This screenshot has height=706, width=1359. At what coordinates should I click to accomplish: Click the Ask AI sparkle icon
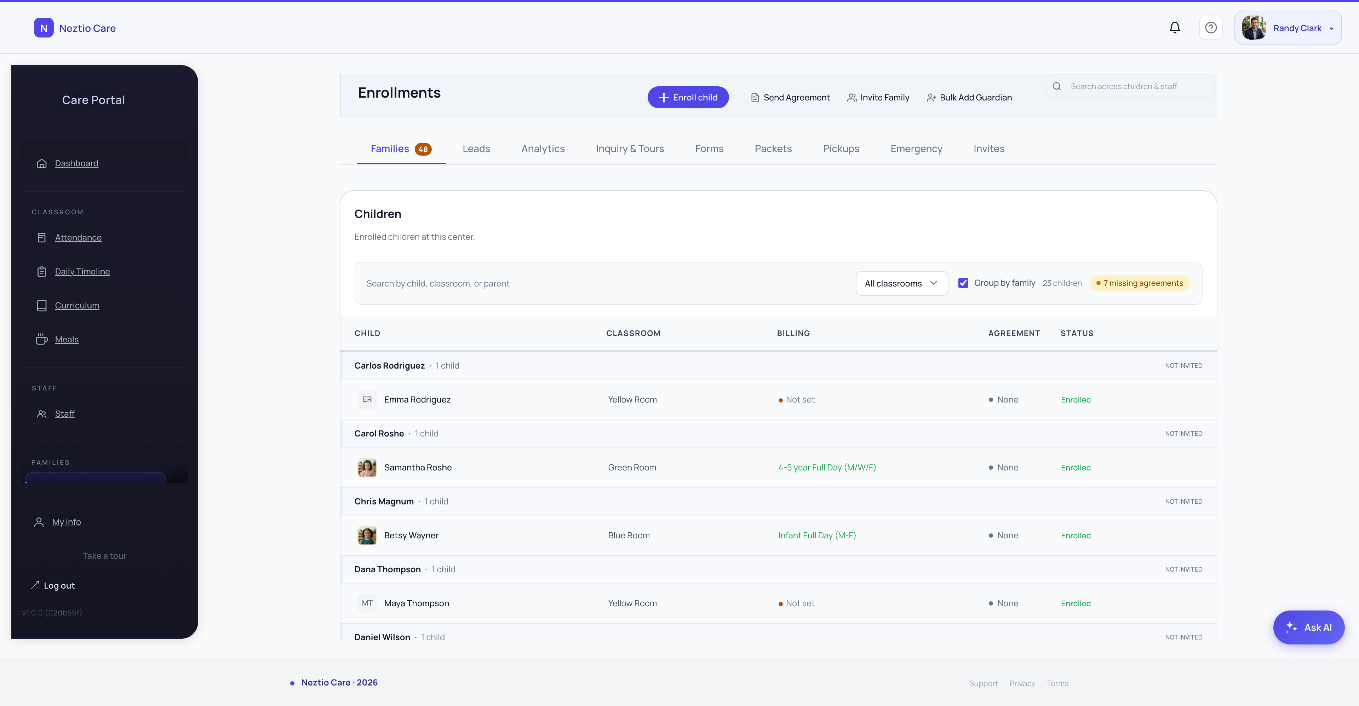click(x=1291, y=627)
